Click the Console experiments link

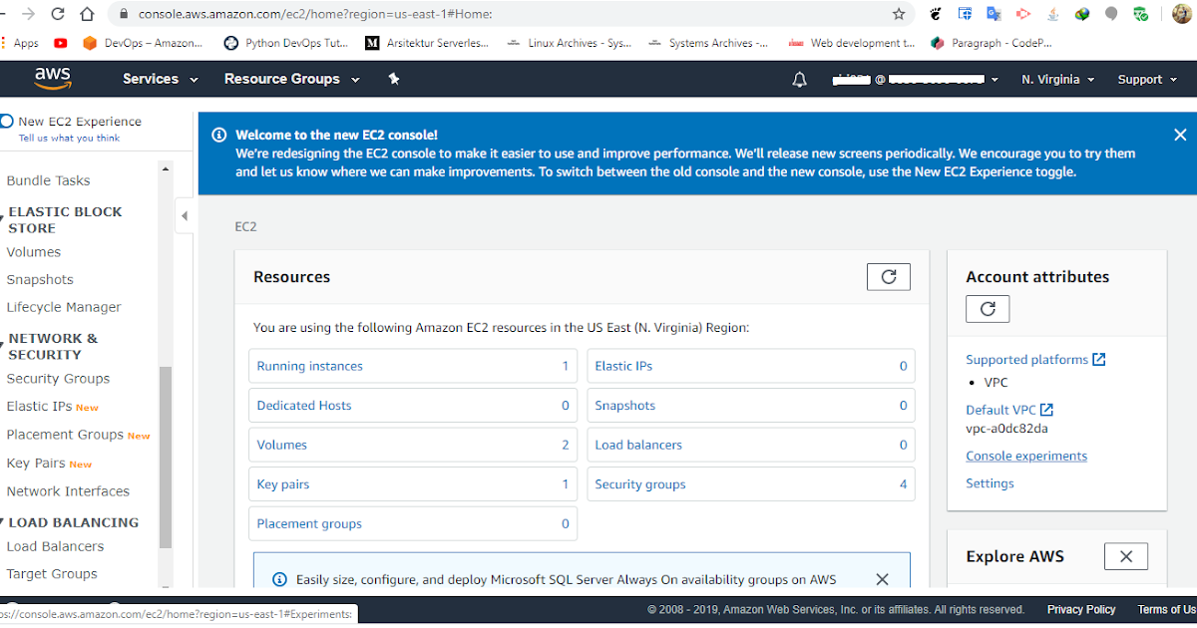pyautogui.click(x=1026, y=456)
